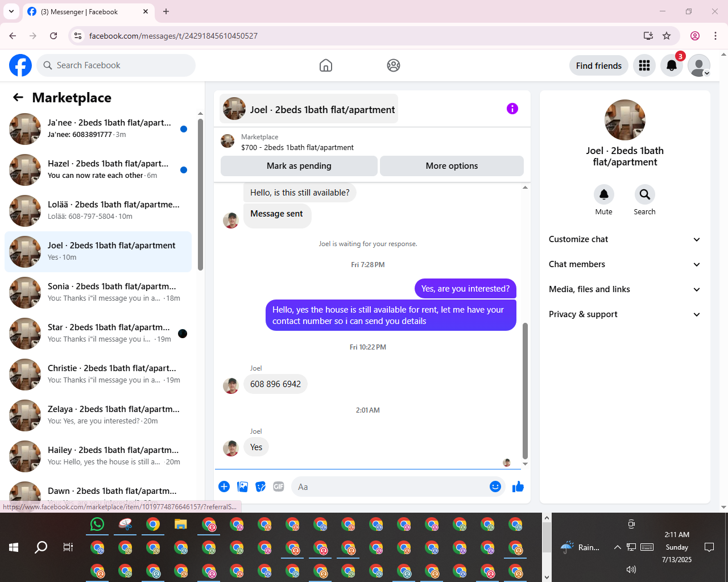
Task: Open the Facebook menu grid icon
Action: [x=644, y=65]
